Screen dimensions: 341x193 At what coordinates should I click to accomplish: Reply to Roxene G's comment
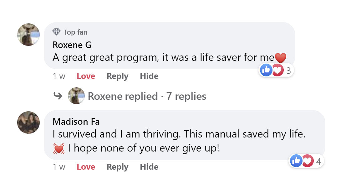[x=117, y=76]
